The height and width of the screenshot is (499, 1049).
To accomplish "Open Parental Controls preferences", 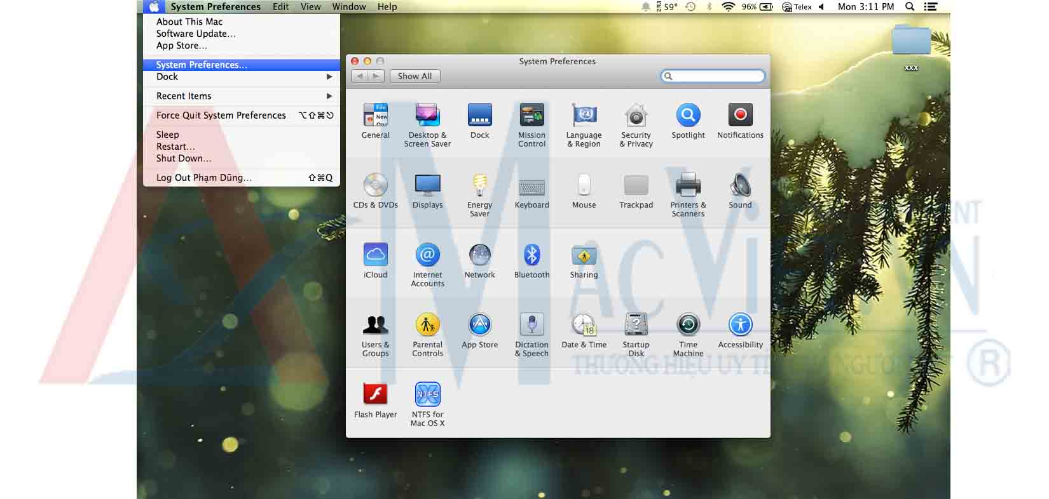I will click(427, 335).
